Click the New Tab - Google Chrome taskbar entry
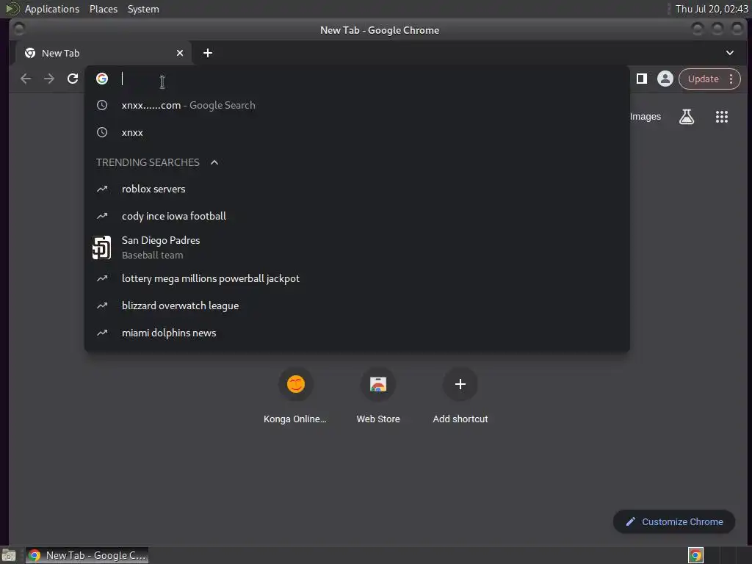 (87, 555)
